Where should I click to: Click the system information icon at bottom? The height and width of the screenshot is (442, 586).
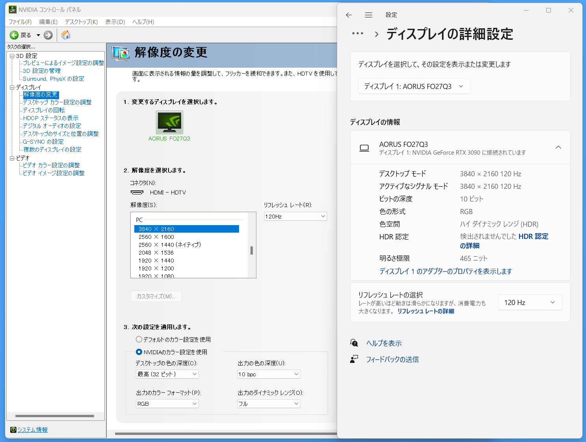pos(13,430)
